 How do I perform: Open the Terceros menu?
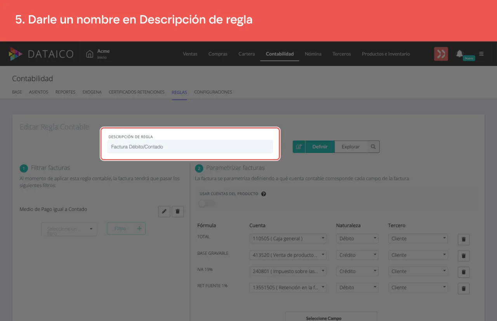(x=342, y=54)
